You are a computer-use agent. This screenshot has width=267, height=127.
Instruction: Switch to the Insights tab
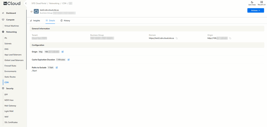tap(35, 21)
